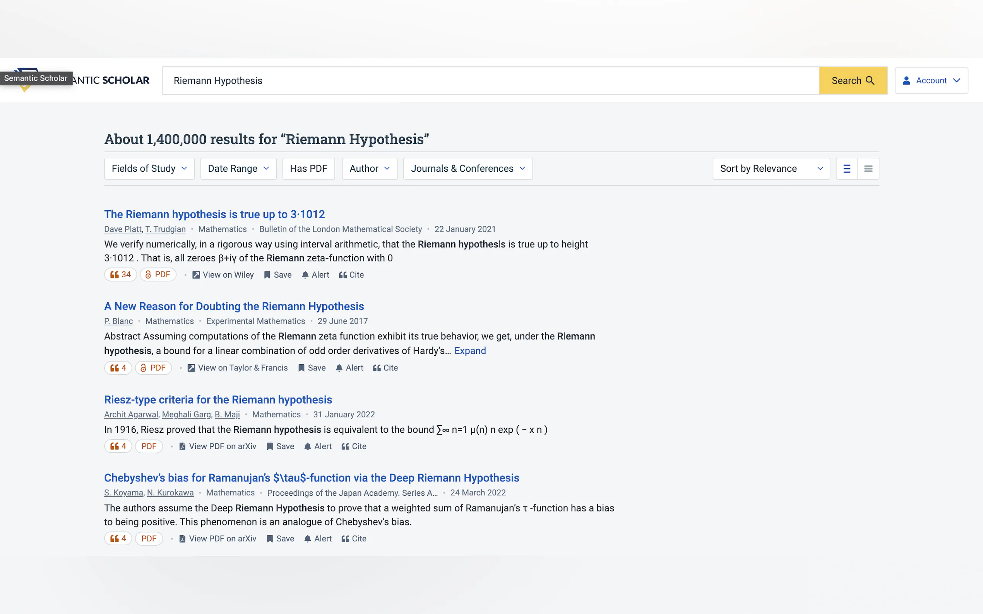Viewport: 983px width, 614px height.
Task: Select the expanded list view icon
Action: (x=846, y=169)
